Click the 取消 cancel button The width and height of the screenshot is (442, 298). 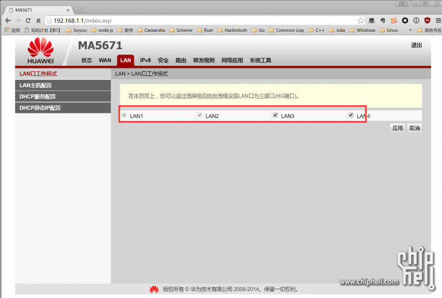click(415, 128)
